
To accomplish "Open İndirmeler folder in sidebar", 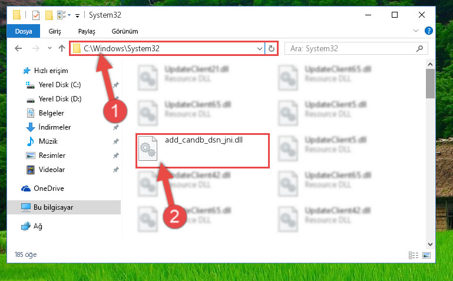I will point(55,127).
